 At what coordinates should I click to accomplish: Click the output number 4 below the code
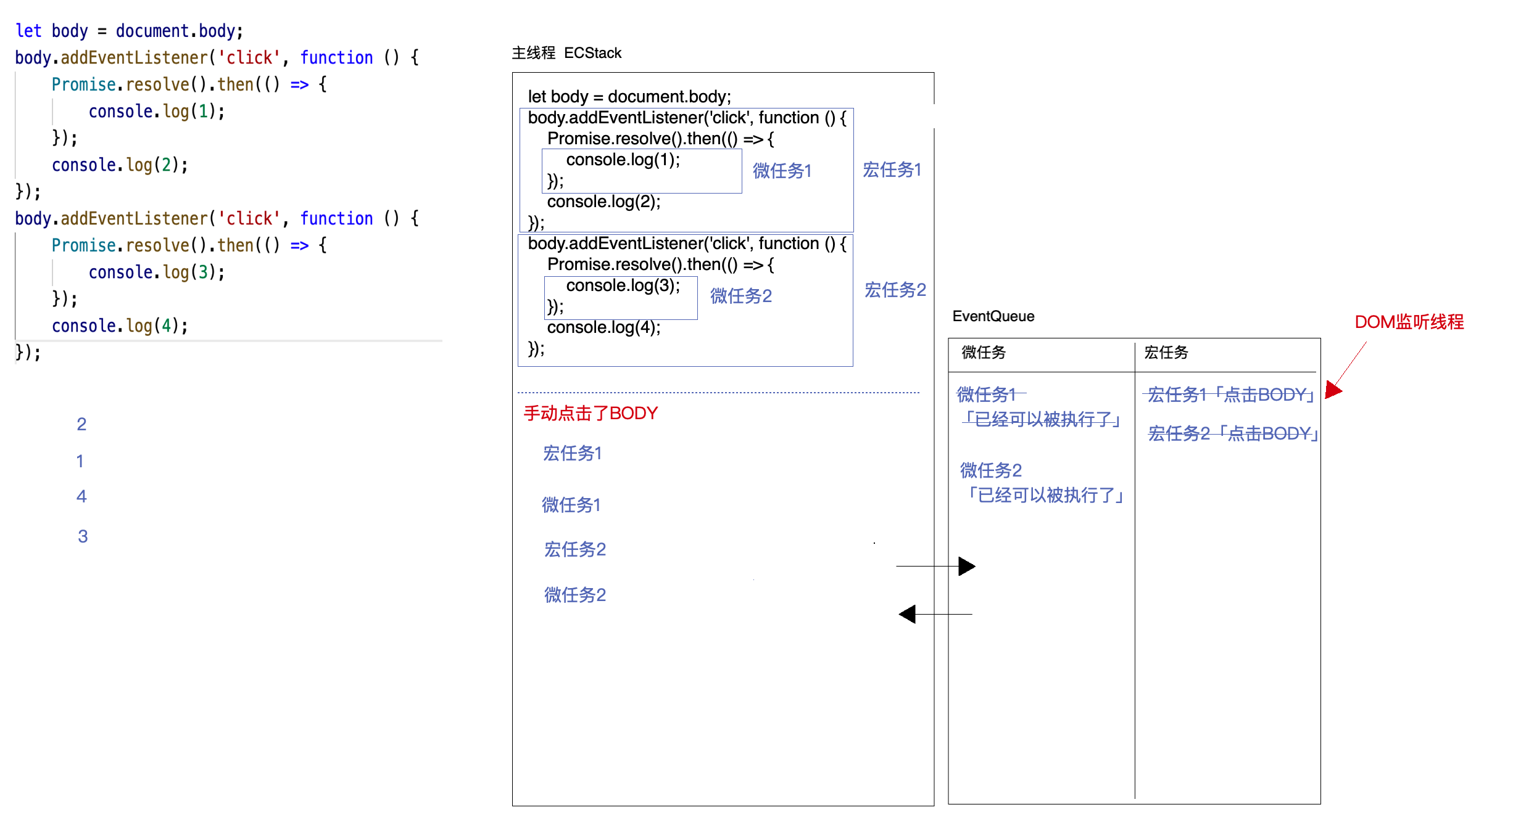81,495
